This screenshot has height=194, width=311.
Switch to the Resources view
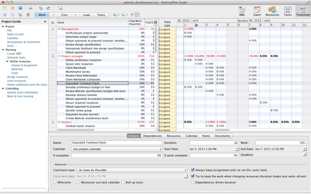[x=272, y=10]
